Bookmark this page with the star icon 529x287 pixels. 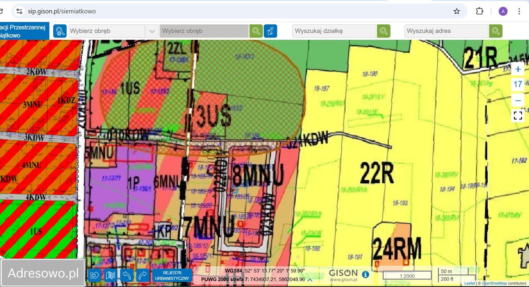pyautogui.click(x=457, y=11)
